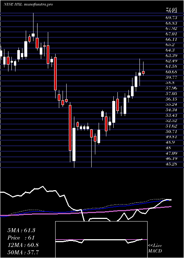Click the 52.52 price level
184x258 pixels.
[171, 121]
